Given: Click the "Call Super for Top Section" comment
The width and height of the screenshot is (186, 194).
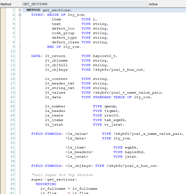Looking at the screenshot, I should (62, 175).
